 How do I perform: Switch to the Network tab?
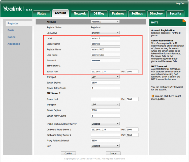click(80, 13)
